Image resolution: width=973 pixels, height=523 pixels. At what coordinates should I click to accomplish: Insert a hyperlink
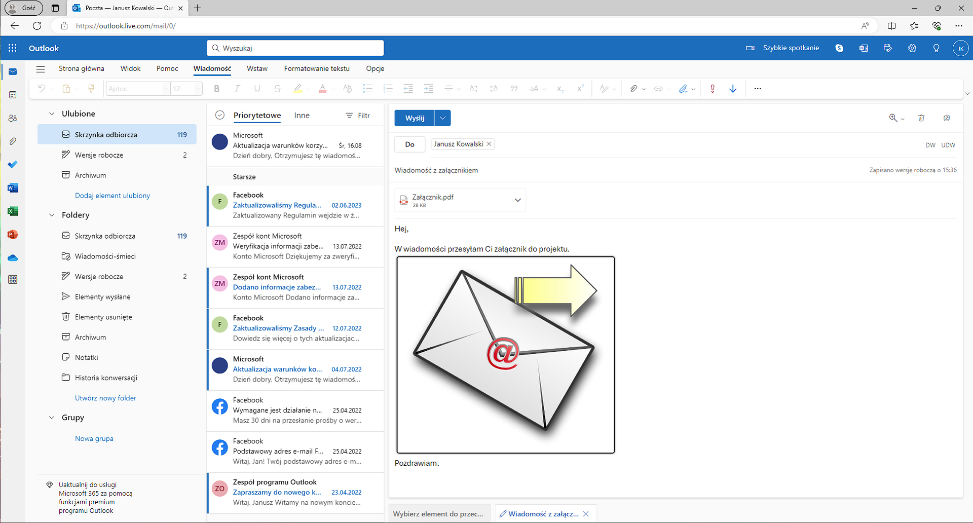pyautogui.click(x=658, y=89)
